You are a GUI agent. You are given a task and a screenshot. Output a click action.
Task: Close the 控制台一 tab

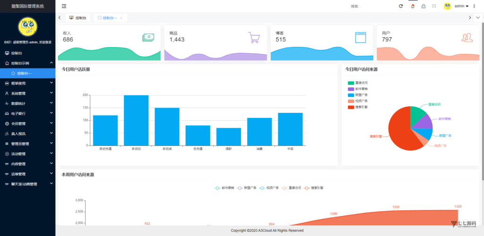(x=121, y=18)
